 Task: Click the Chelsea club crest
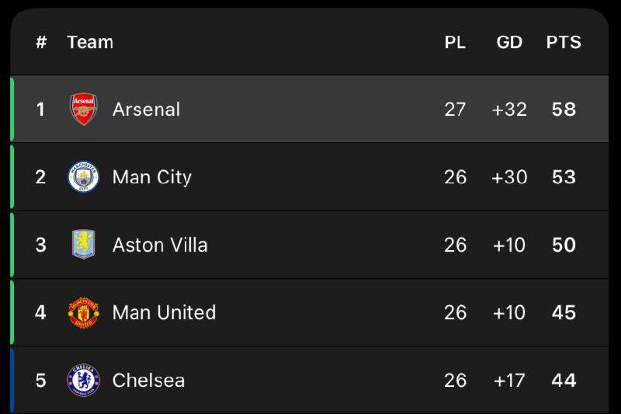coord(84,380)
